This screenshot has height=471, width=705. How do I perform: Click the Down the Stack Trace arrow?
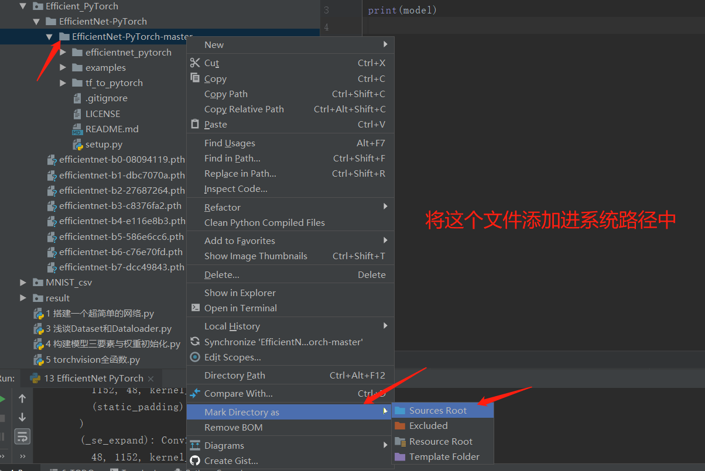tap(22, 418)
